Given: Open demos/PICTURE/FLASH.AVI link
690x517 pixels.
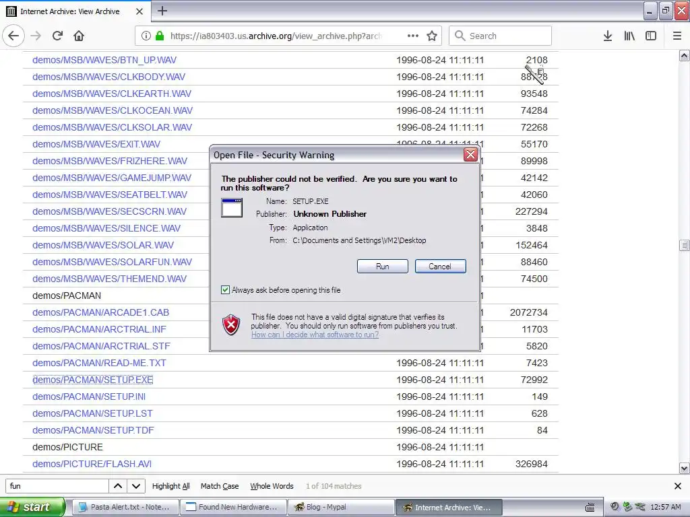Looking at the screenshot, I should (92, 464).
